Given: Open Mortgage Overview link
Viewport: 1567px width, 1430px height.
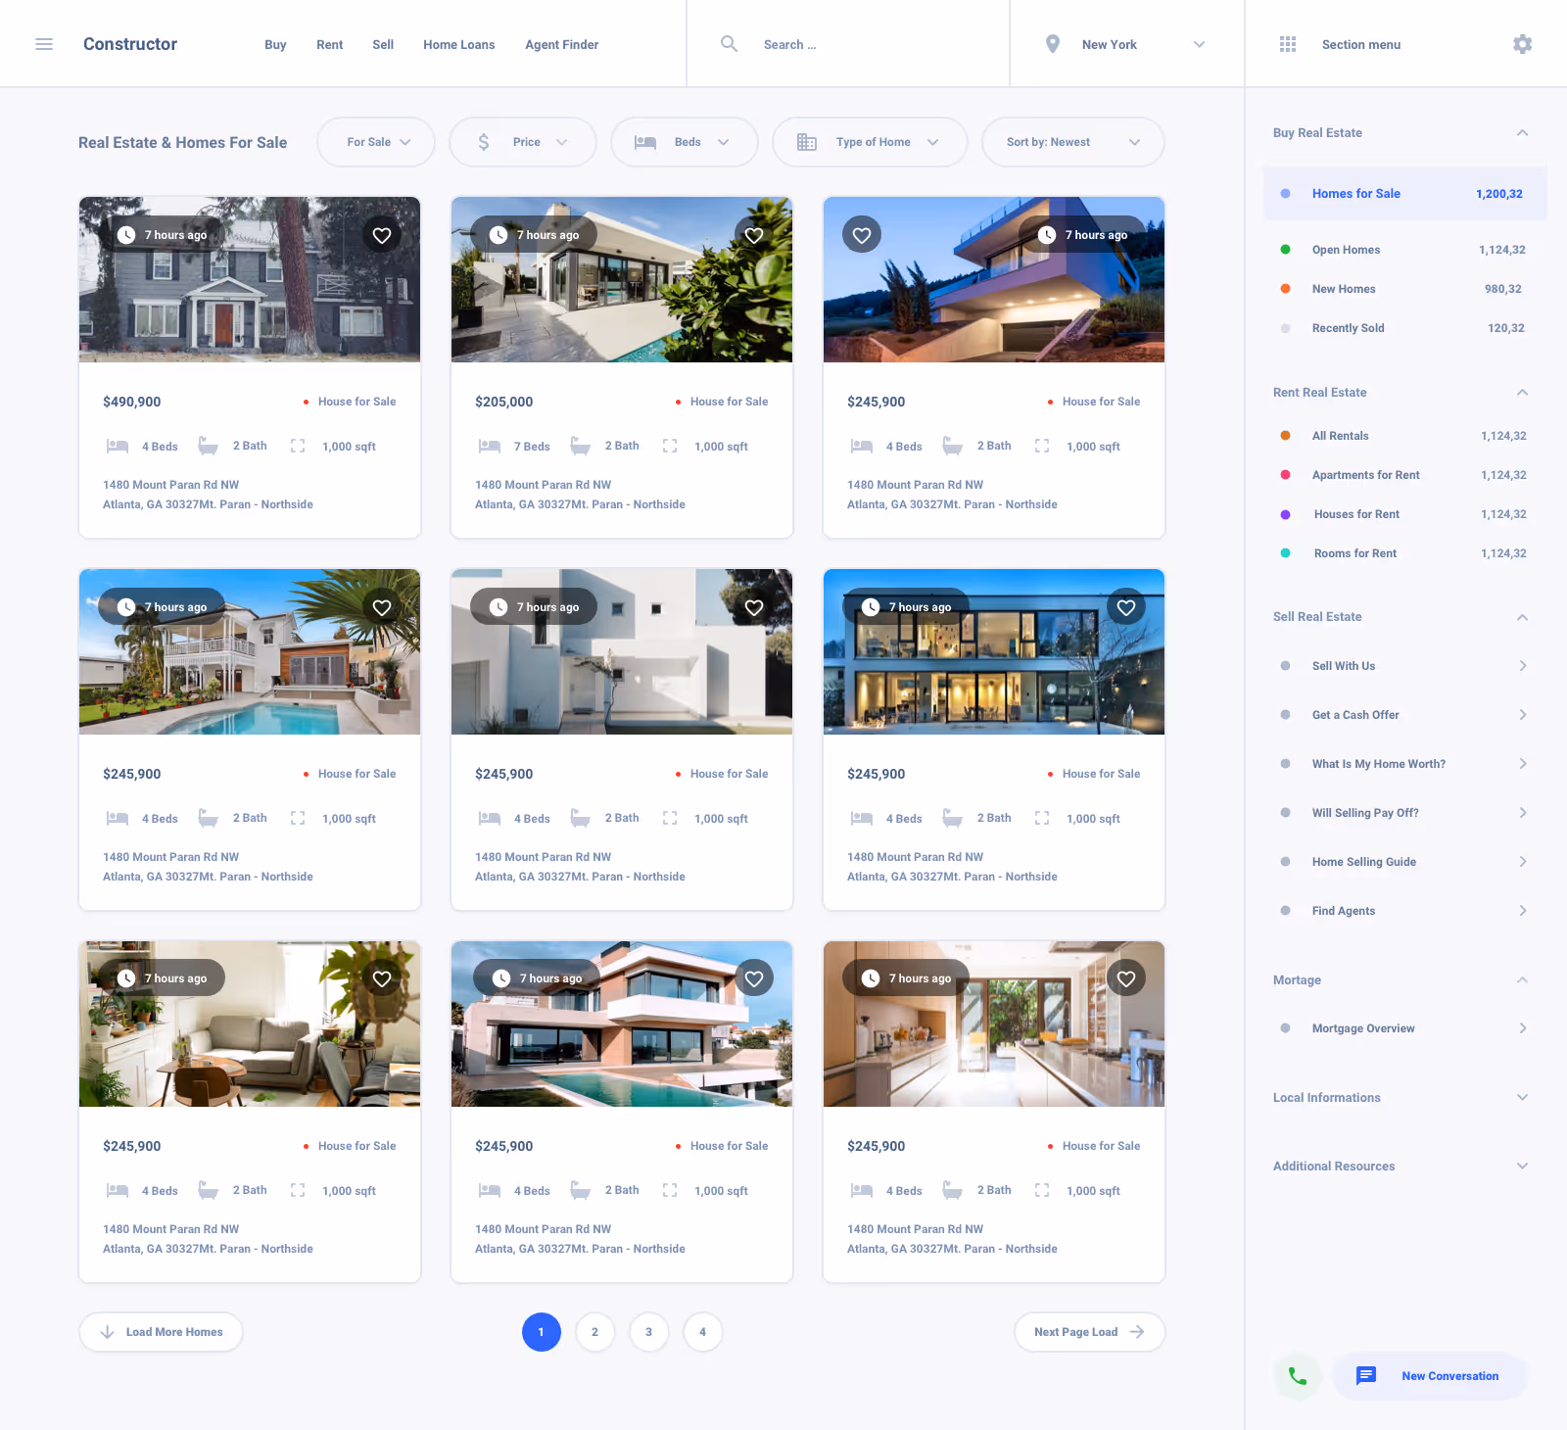Looking at the screenshot, I should coord(1363,1028).
